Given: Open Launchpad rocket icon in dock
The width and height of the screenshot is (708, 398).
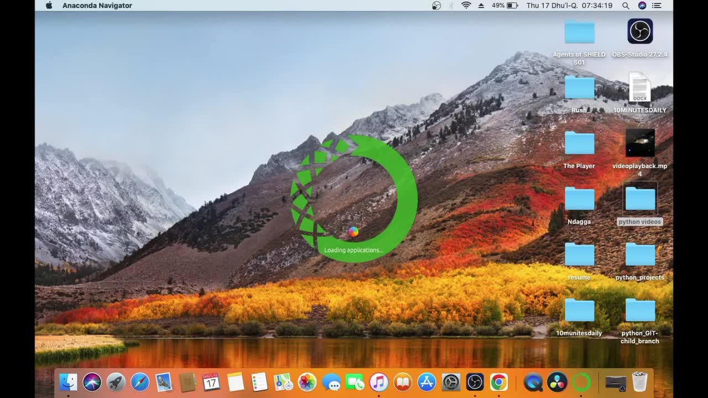Looking at the screenshot, I should (x=116, y=382).
